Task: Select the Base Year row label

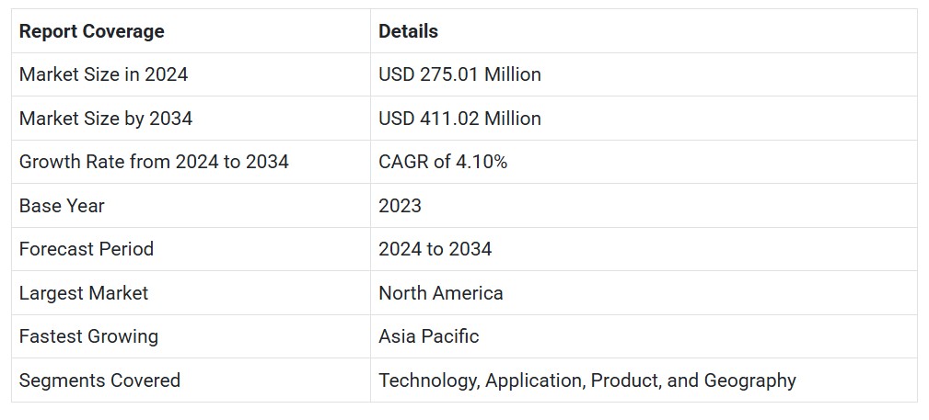Action: click(62, 206)
